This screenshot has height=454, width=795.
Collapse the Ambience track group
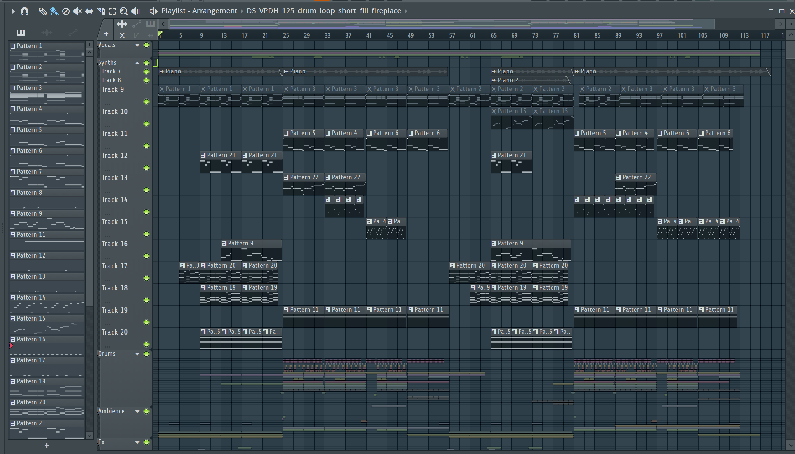click(137, 411)
